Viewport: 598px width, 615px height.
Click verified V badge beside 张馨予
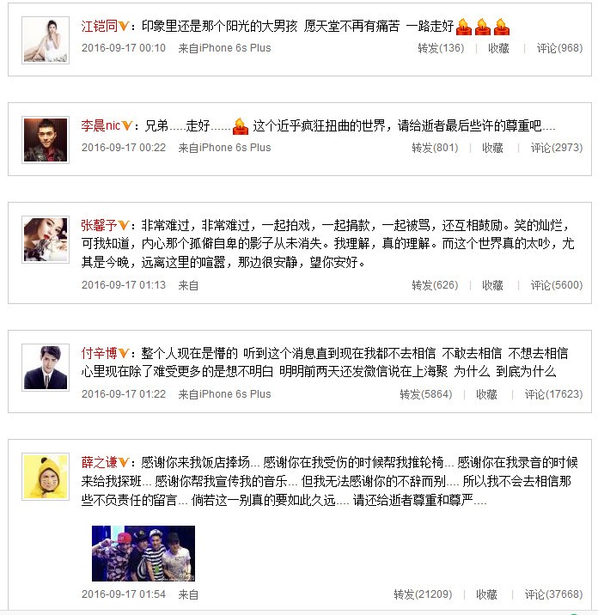124,226
